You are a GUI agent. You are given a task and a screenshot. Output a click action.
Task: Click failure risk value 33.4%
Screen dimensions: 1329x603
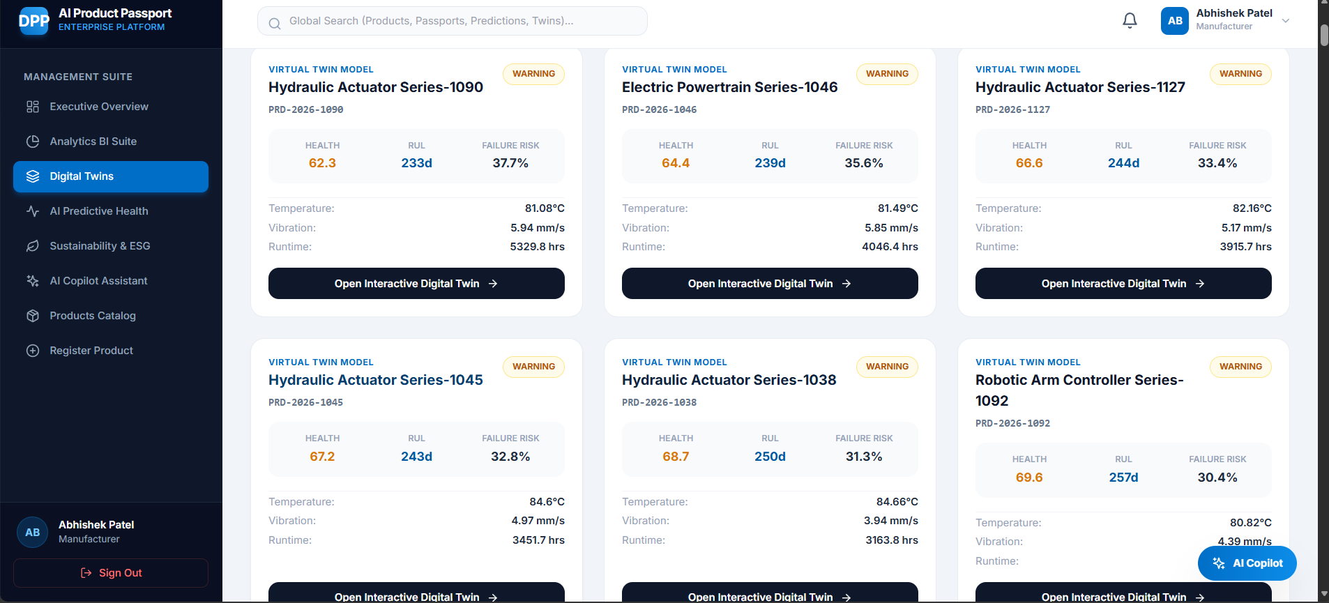pyautogui.click(x=1217, y=163)
